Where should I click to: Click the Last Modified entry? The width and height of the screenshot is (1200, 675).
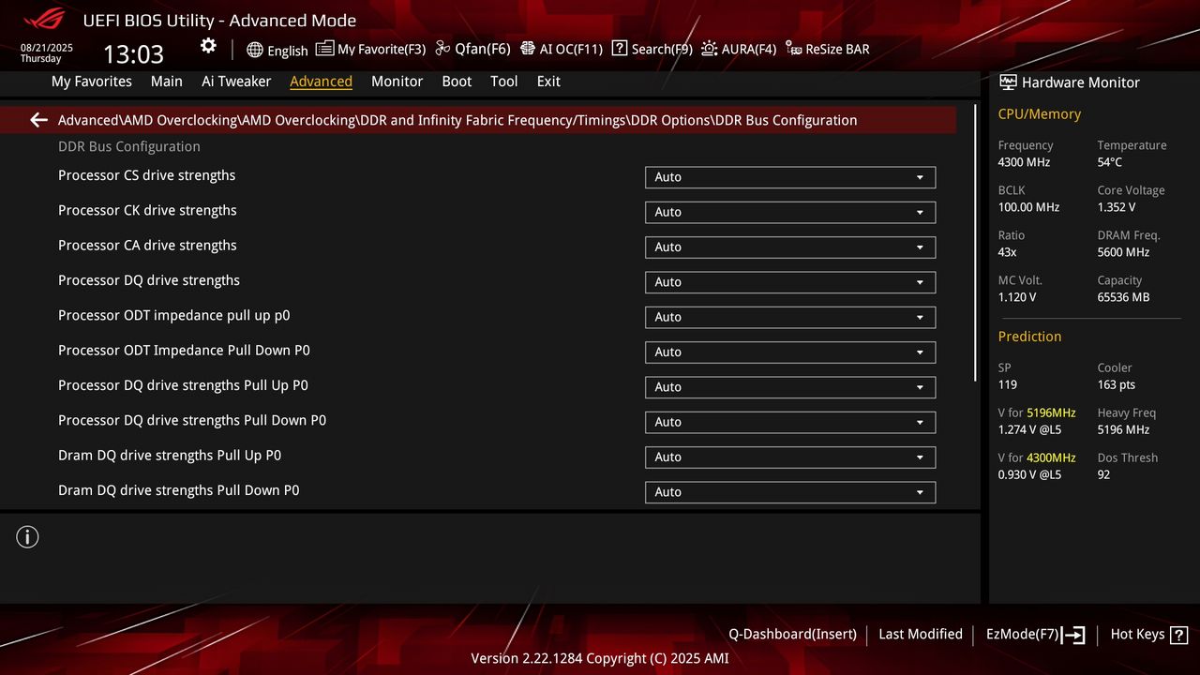tap(920, 635)
